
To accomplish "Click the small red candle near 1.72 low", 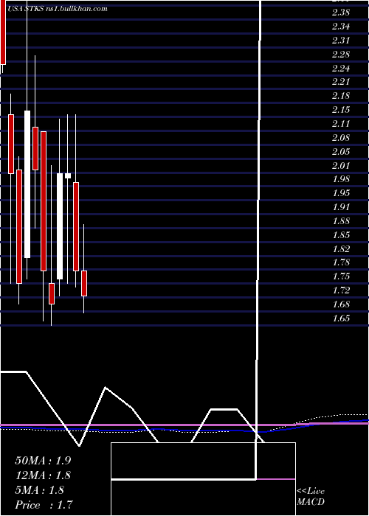I will pyautogui.click(x=52, y=293).
